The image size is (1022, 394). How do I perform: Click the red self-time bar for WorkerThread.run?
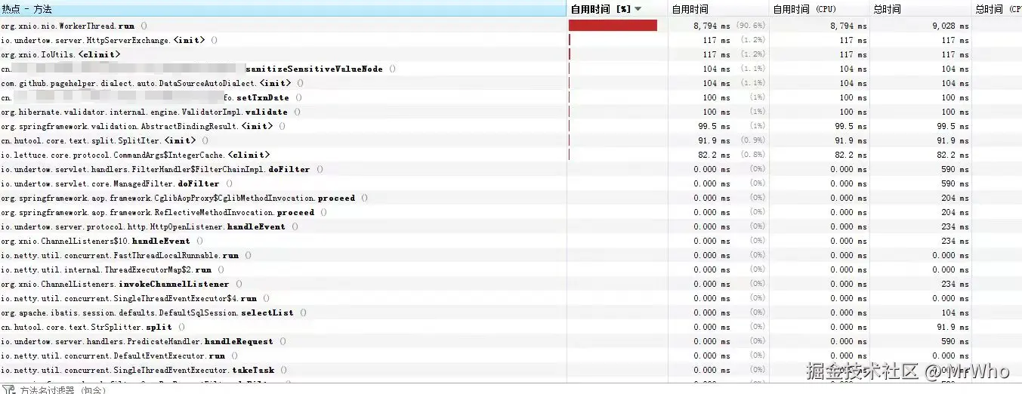613,26
